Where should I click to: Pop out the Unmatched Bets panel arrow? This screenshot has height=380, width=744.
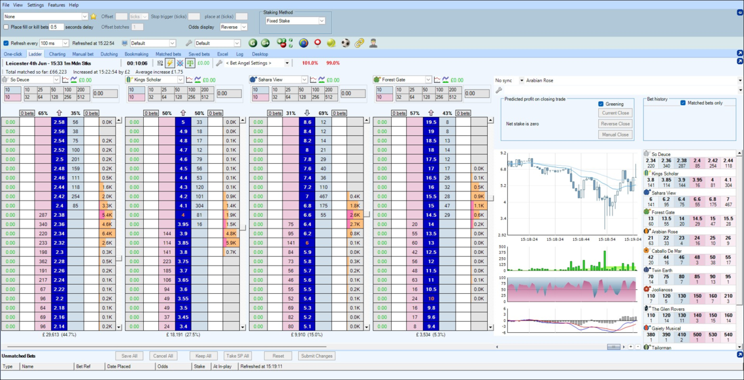pos(739,355)
